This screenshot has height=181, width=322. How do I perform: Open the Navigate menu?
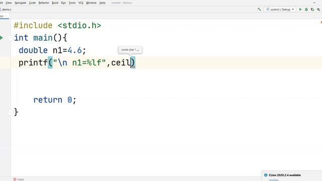[20, 3]
